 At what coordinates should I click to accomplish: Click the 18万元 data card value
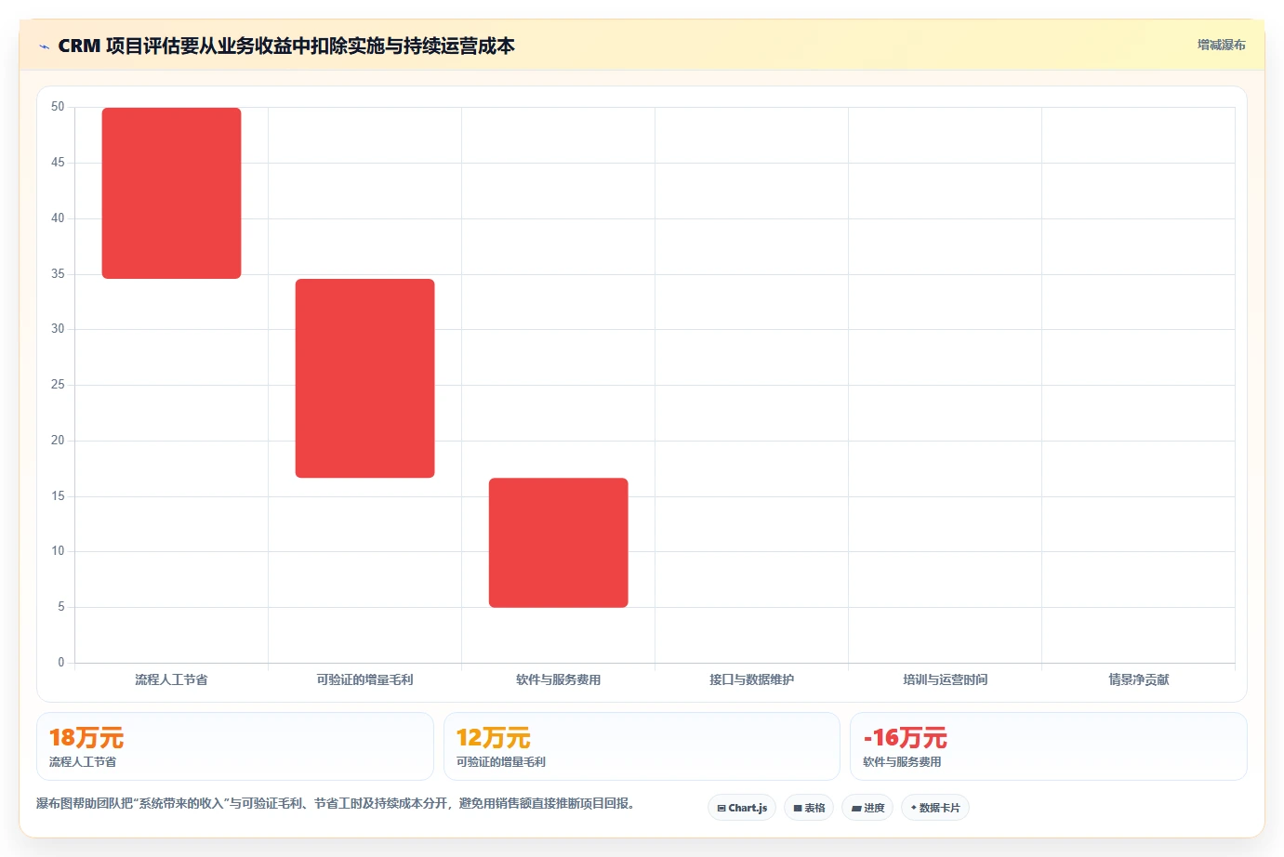coord(86,738)
